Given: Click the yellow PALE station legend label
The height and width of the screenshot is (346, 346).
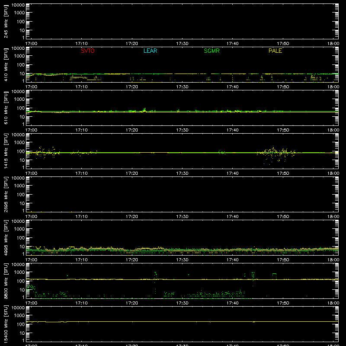Looking at the screenshot, I should pos(275,51).
